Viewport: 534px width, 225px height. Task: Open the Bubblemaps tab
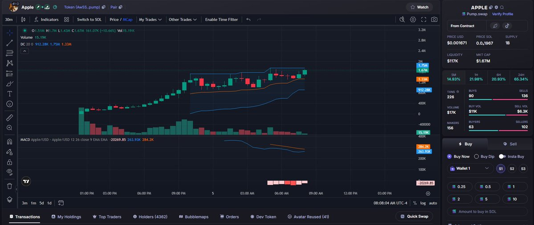click(x=194, y=217)
